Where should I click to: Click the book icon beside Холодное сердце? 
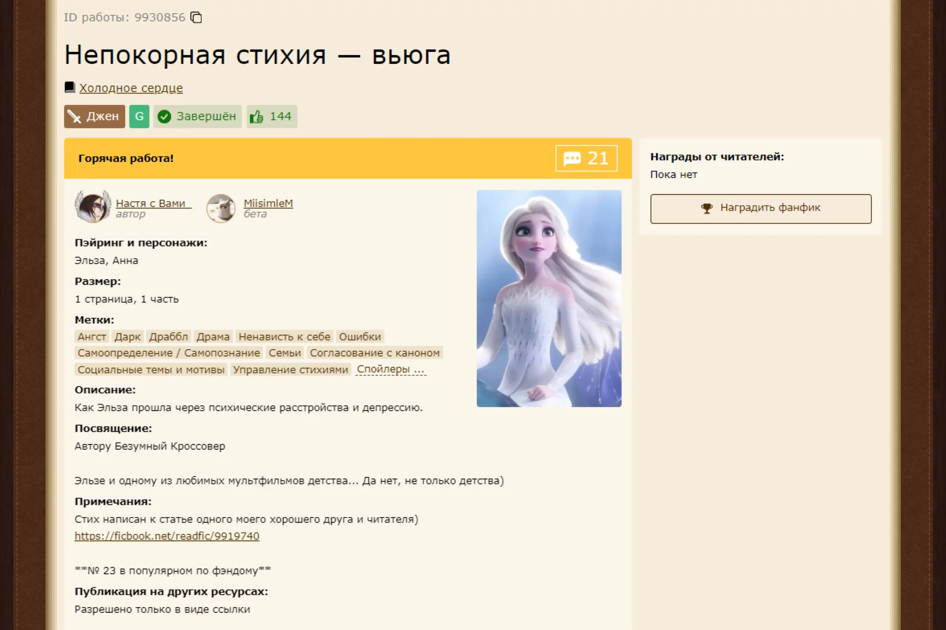point(69,87)
